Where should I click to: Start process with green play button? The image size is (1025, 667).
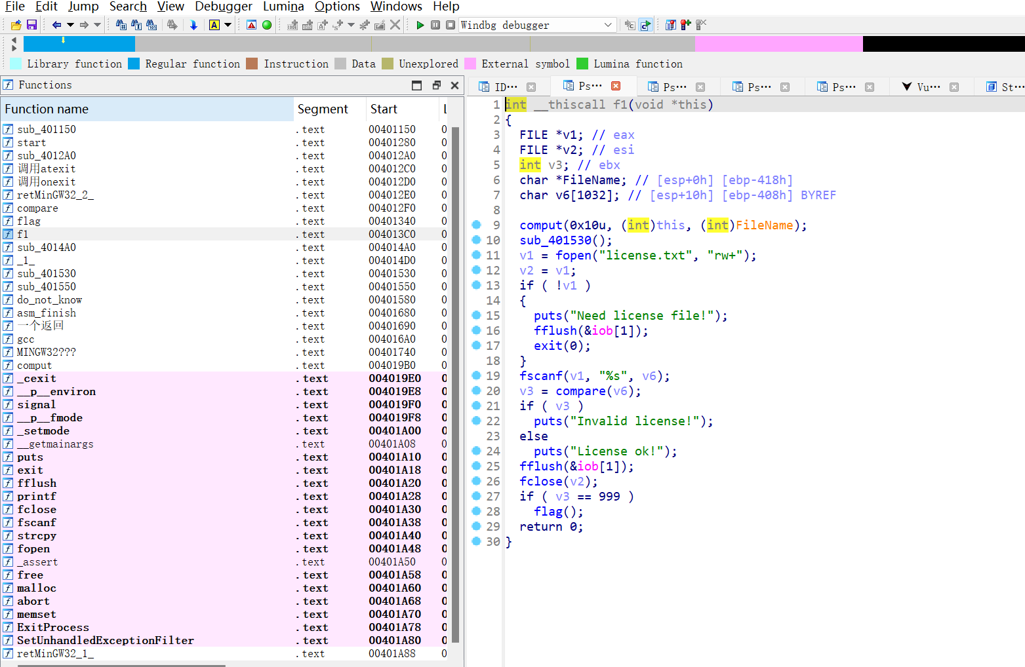point(420,25)
